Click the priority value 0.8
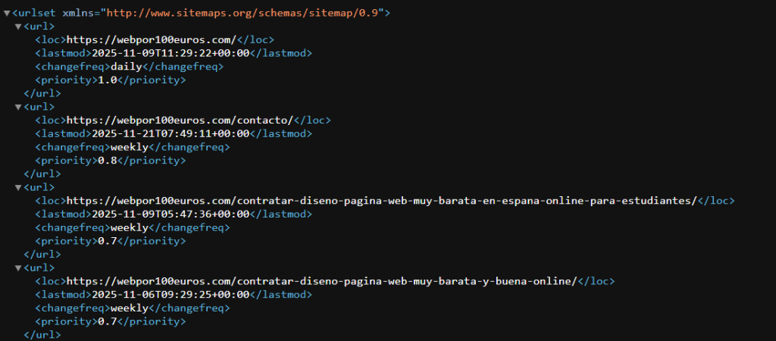Screen dimensions: 776x341 coord(107,160)
